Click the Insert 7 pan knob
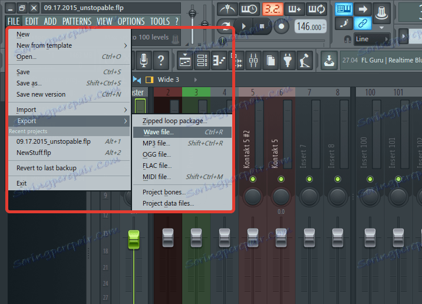The width and height of the screenshot is (422, 304). tap(309, 197)
